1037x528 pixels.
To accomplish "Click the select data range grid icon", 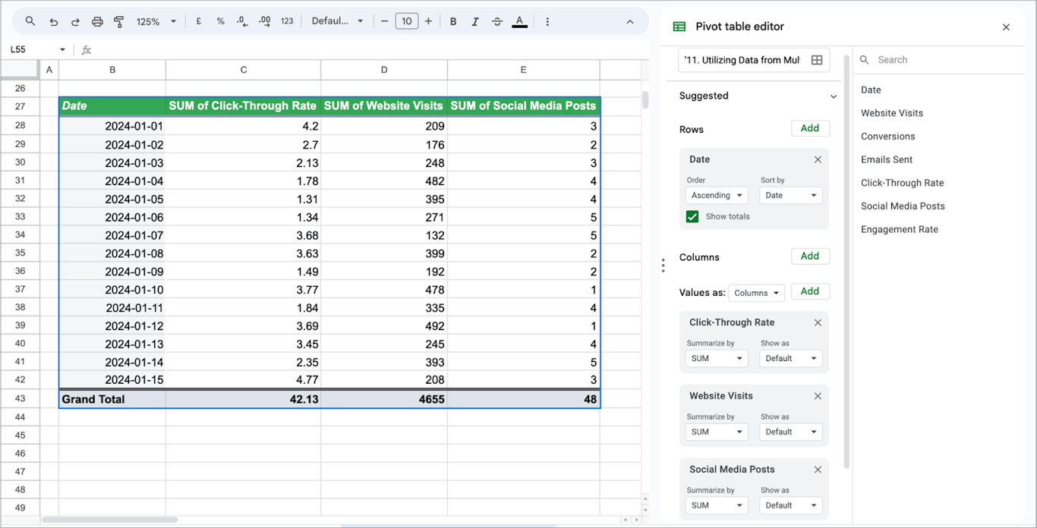I will pyautogui.click(x=817, y=60).
